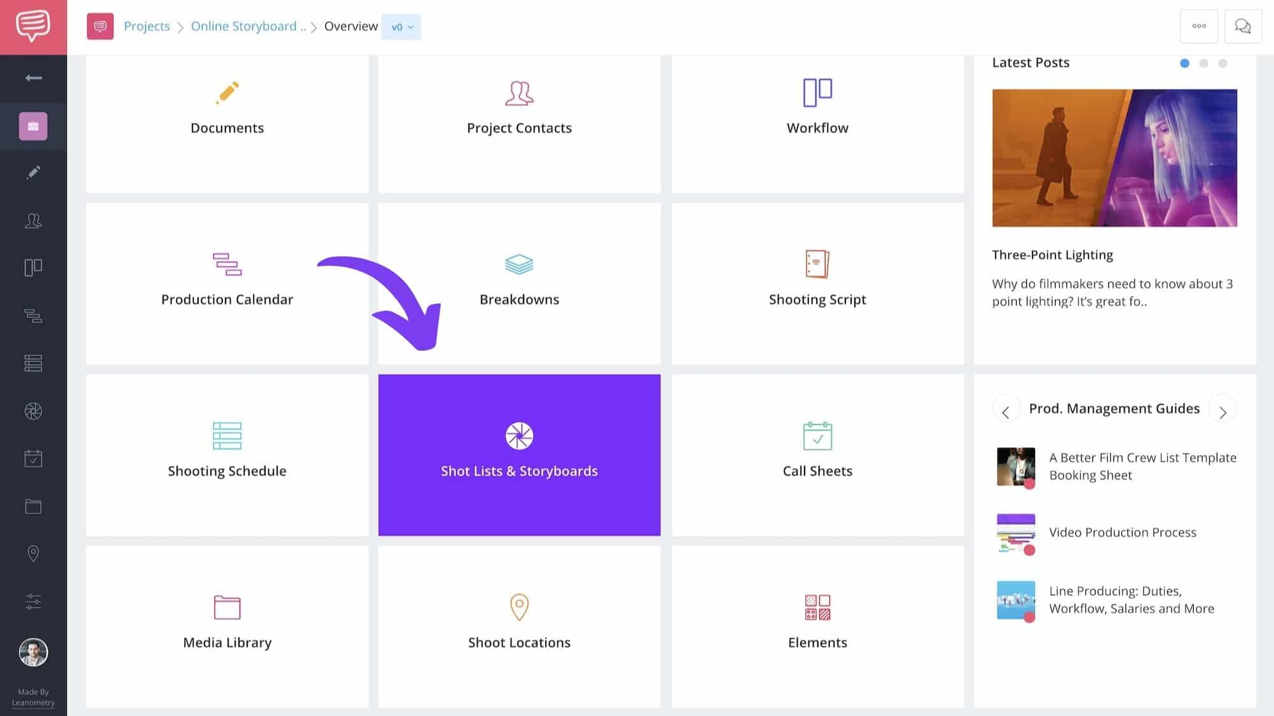
Task: Open Shoot Locations module
Action: tap(519, 626)
